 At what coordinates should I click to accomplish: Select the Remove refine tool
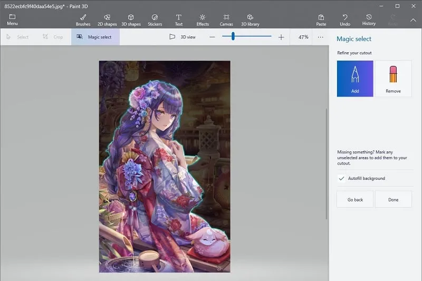(x=393, y=79)
